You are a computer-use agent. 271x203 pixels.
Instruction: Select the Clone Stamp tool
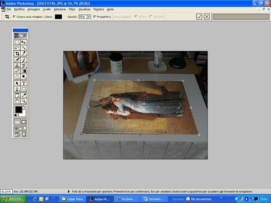point(17,66)
